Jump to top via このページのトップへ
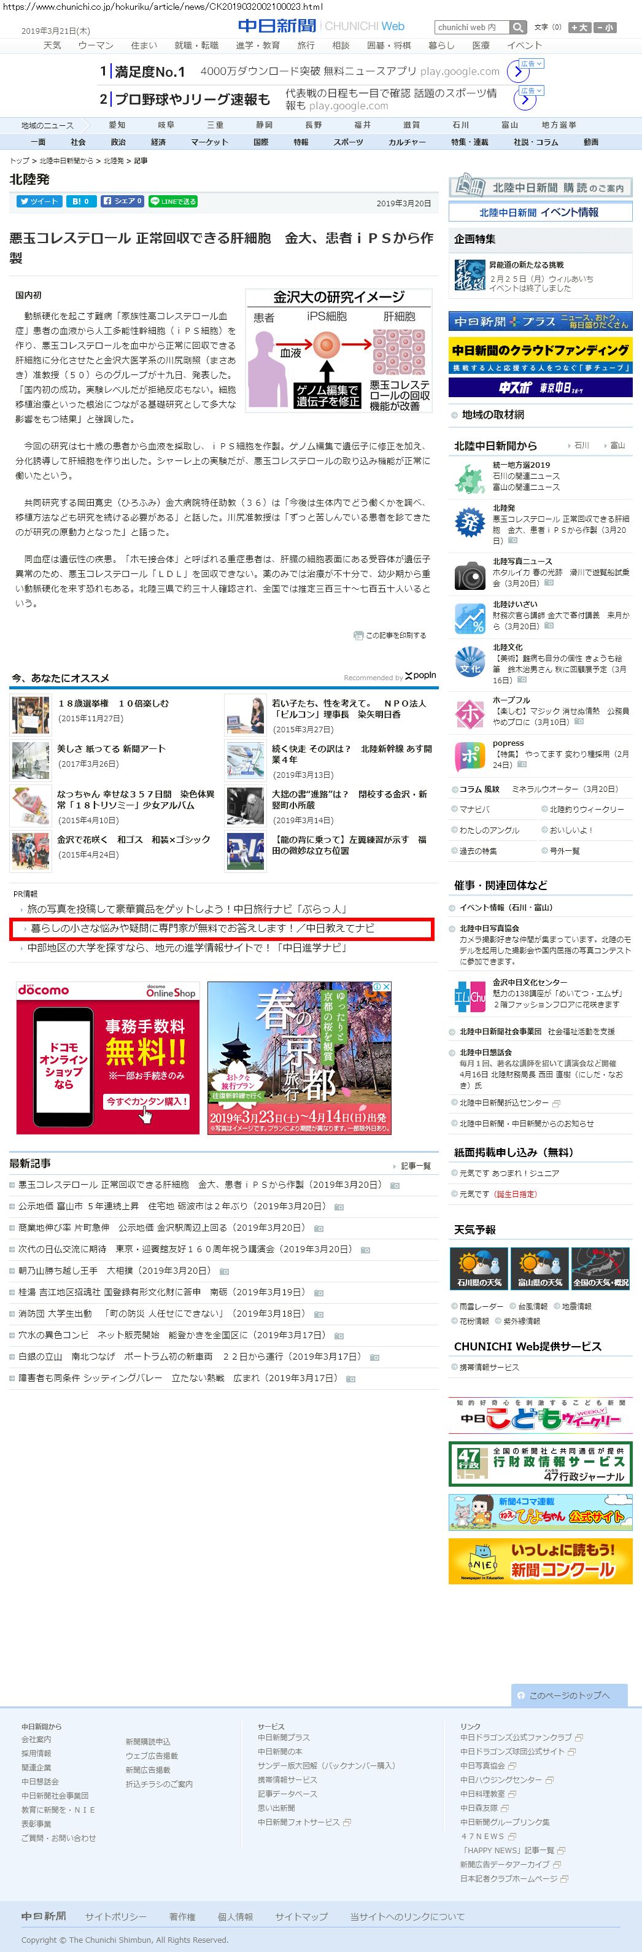The height and width of the screenshot is (1952, 642). 569,1695
